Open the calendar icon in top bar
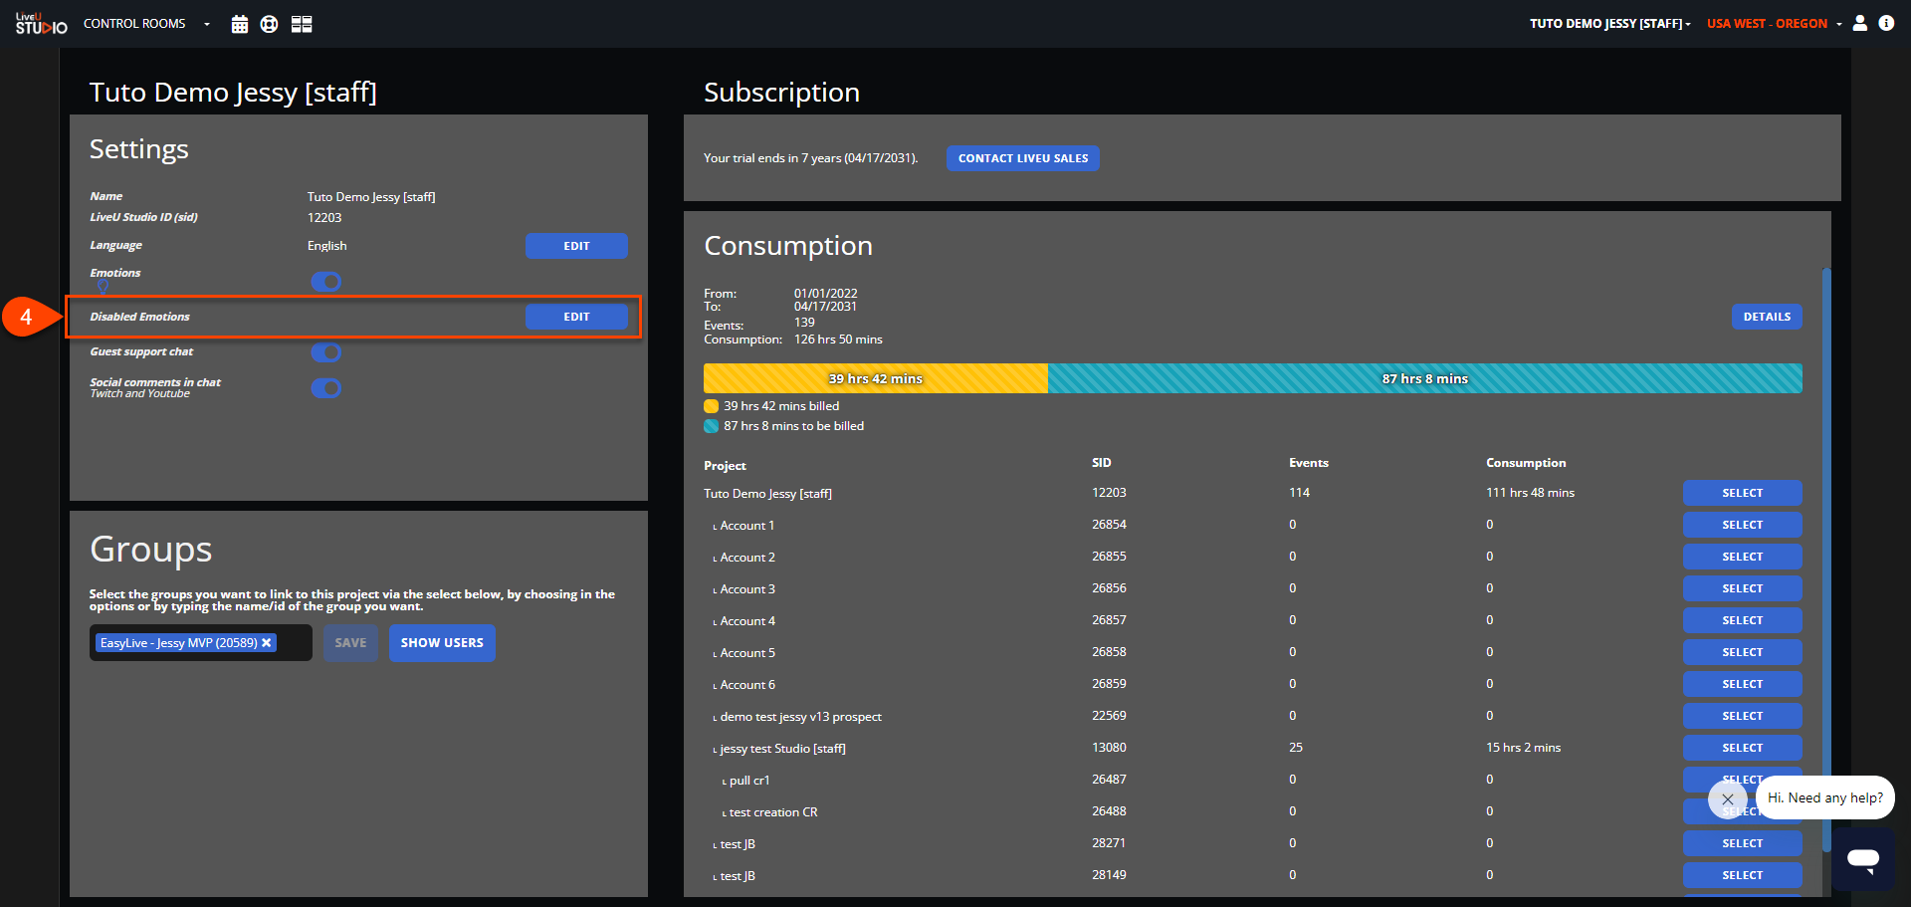This screenshot has width=1911, height=907. 239,24
